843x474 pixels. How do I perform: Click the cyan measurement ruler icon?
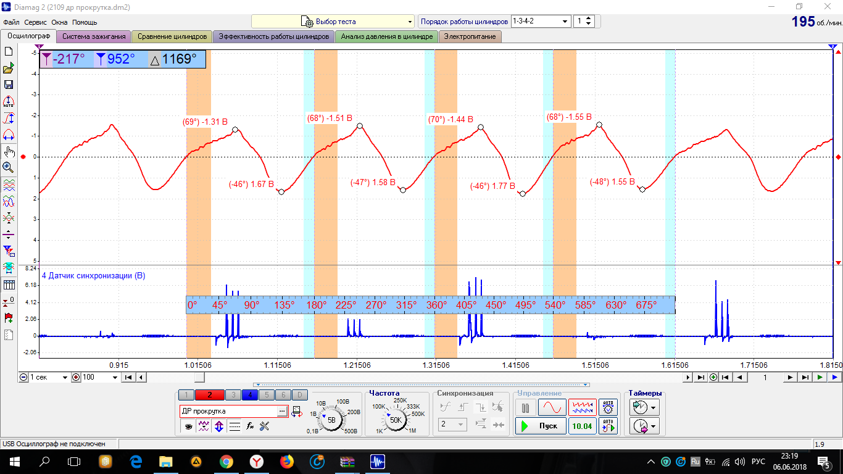pos(9,268)
